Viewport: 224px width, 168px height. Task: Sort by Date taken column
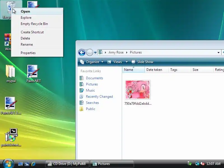coord(157,70)
